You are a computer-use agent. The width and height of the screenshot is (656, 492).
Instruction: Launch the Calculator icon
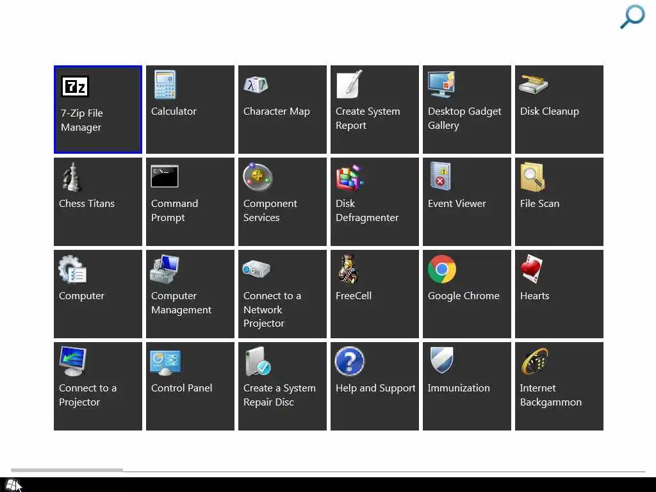pyautogui.click(x=165, y=85)
